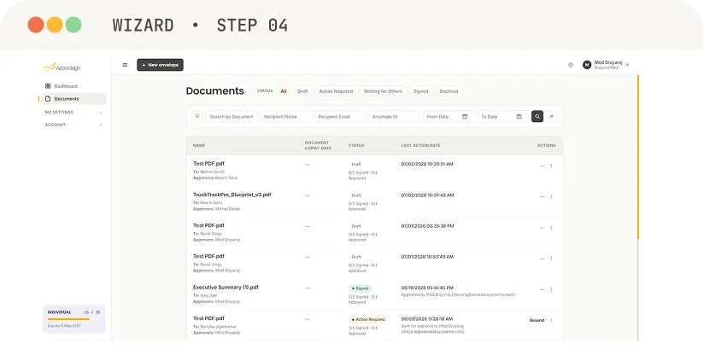Click the From Date field

click(448, 117)
